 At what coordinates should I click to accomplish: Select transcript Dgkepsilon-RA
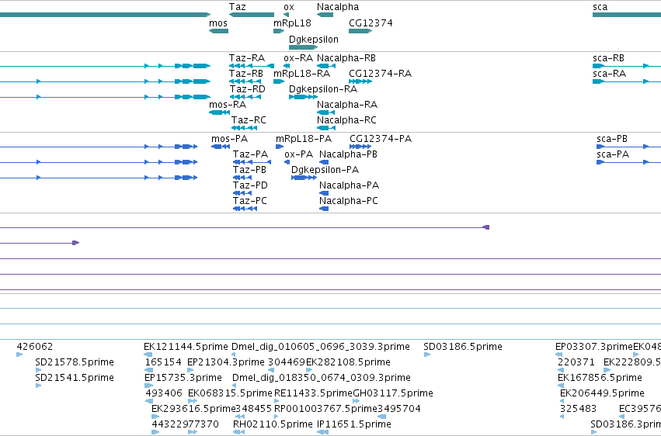point(323,89)
